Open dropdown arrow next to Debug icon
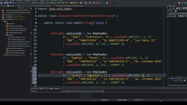This screenshot has width=187, height=105. (57, 3)
